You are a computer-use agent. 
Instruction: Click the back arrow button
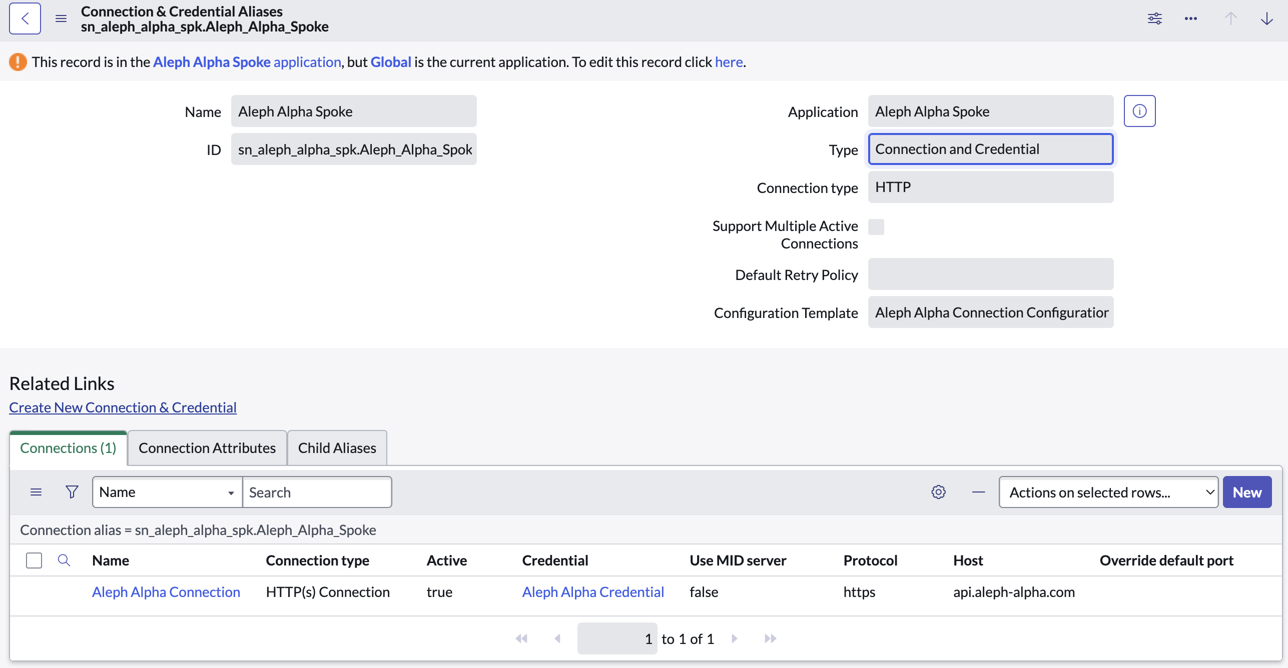pyautogui.click(x=25, y=18)
